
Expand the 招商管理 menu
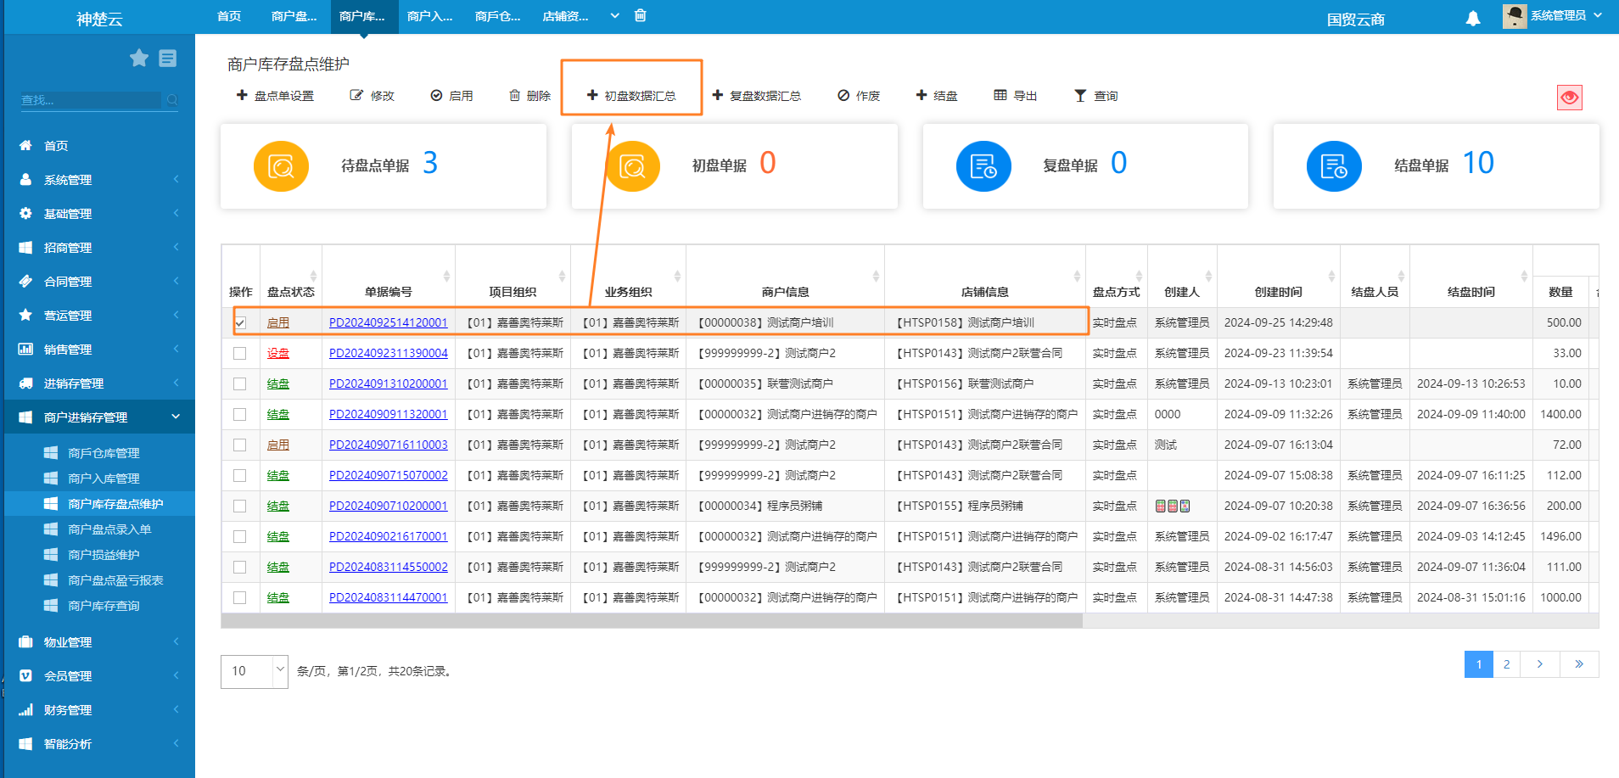[x=99, y=247]
